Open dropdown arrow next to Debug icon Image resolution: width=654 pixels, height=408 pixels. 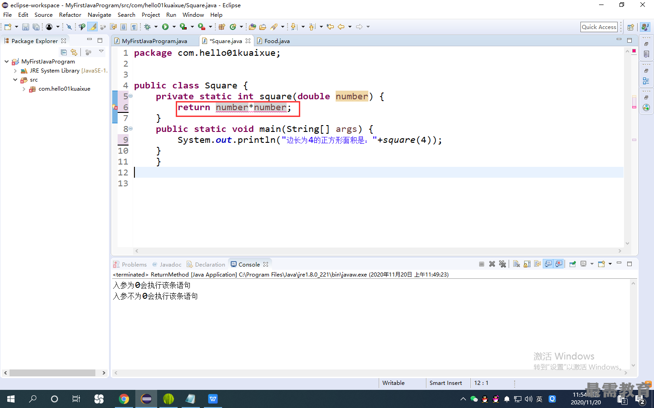click(156, 27)
